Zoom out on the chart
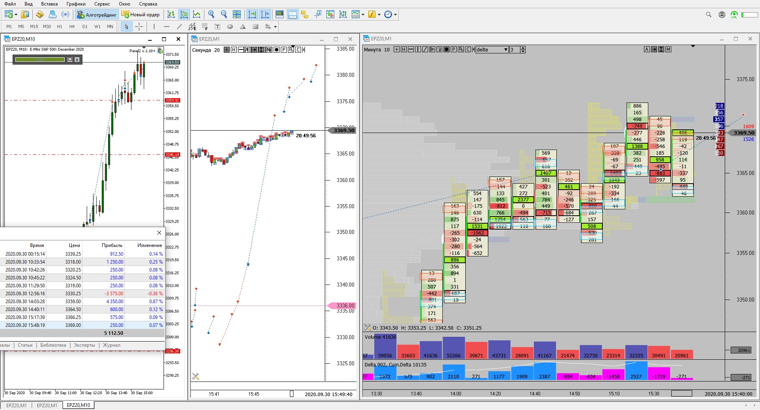Image resolution: width=760 pixels, height=410 pixels. coord(224,15)
